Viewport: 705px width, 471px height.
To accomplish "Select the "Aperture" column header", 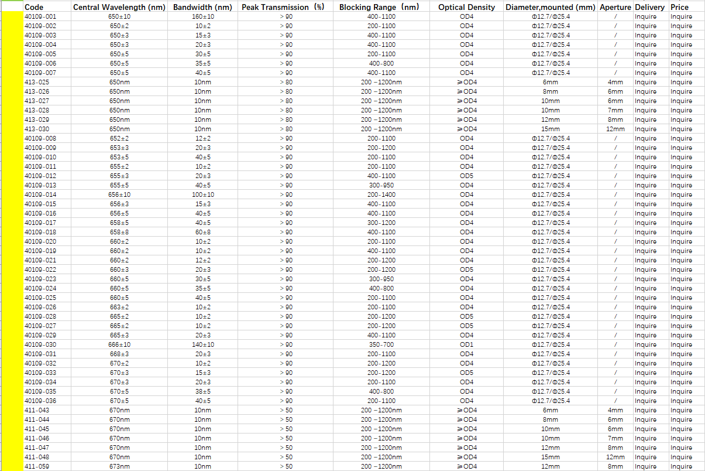I will pyautogui.click(x=615, y=8).
